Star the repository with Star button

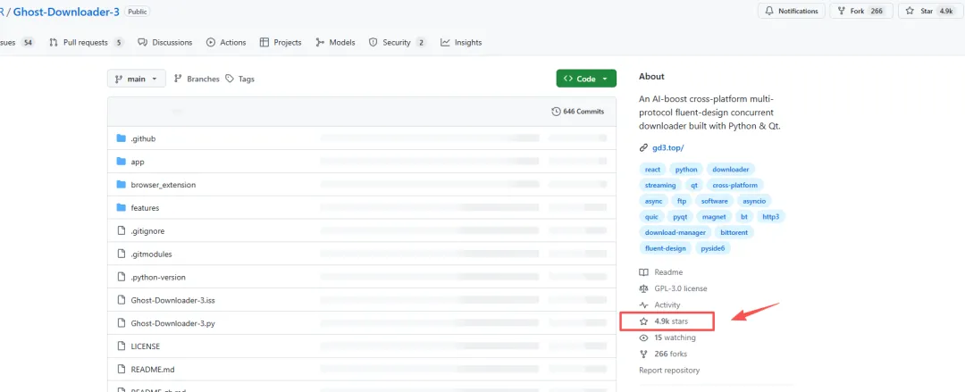[928, 11]
